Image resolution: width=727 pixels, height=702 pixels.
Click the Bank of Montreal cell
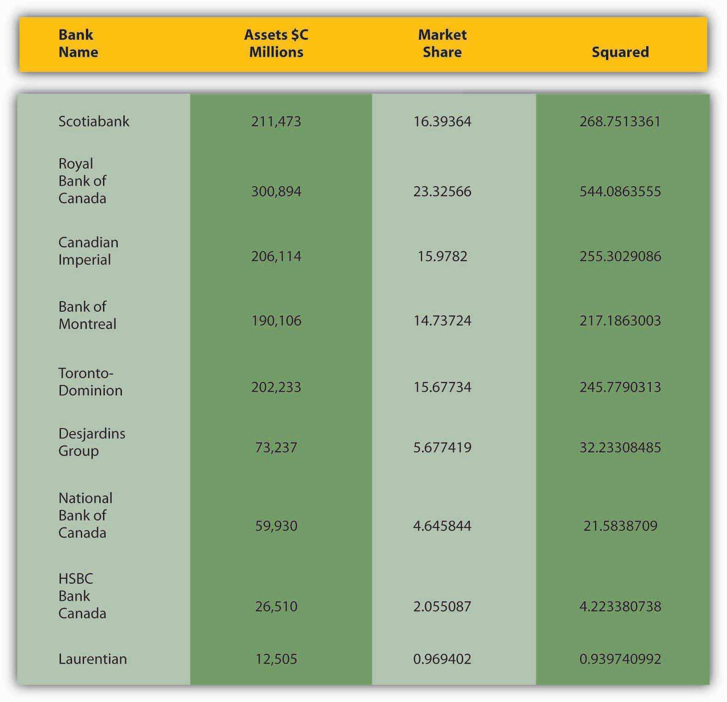click(87, 315)
